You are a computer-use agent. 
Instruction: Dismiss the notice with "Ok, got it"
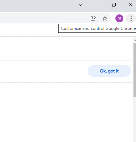[109, 71]
